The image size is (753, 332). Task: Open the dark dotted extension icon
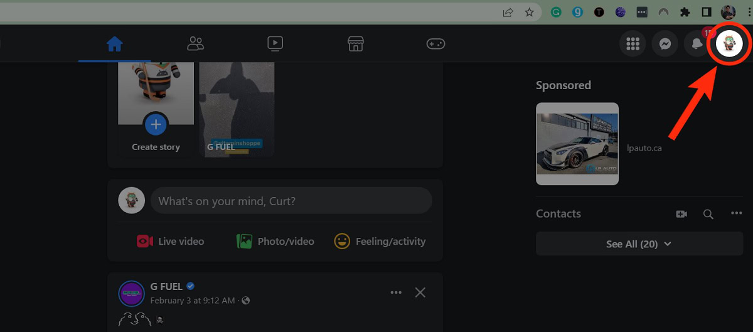(642, 12)
